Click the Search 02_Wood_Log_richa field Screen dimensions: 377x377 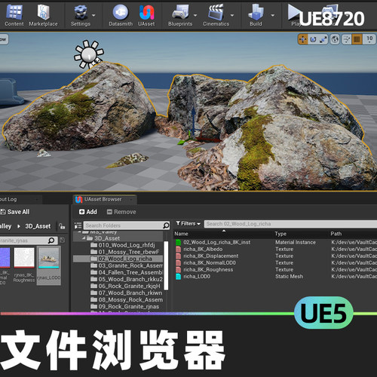(x=290, y=224)
